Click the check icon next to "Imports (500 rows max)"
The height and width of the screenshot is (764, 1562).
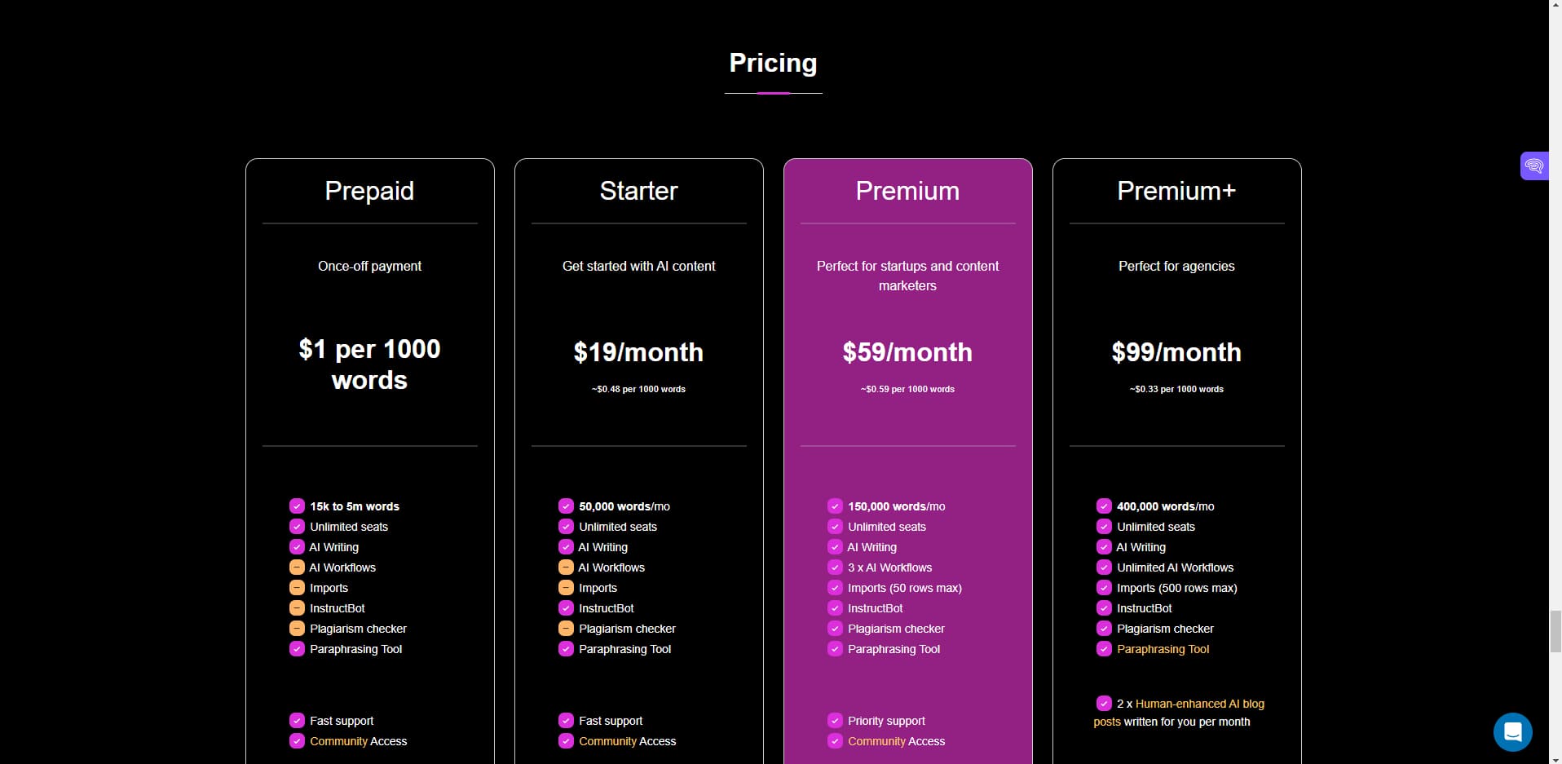point(1104,587)
